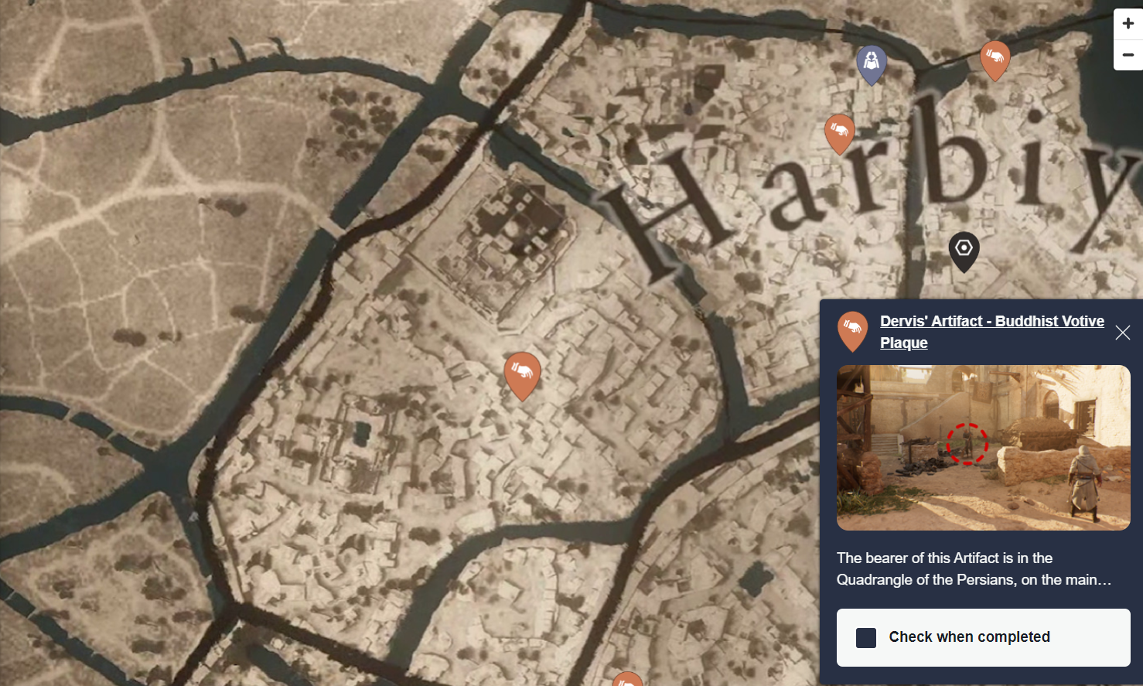
Task: Close the Dervis' Artifact info popup
Action: click(x=1123, y=333)
